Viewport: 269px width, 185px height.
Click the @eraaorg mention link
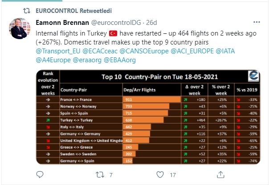(87, 61)
